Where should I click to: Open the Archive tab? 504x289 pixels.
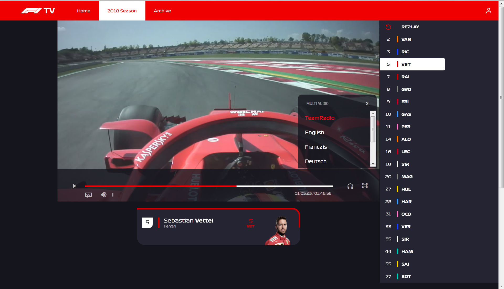pyautogui.click(x=162, y=11)
